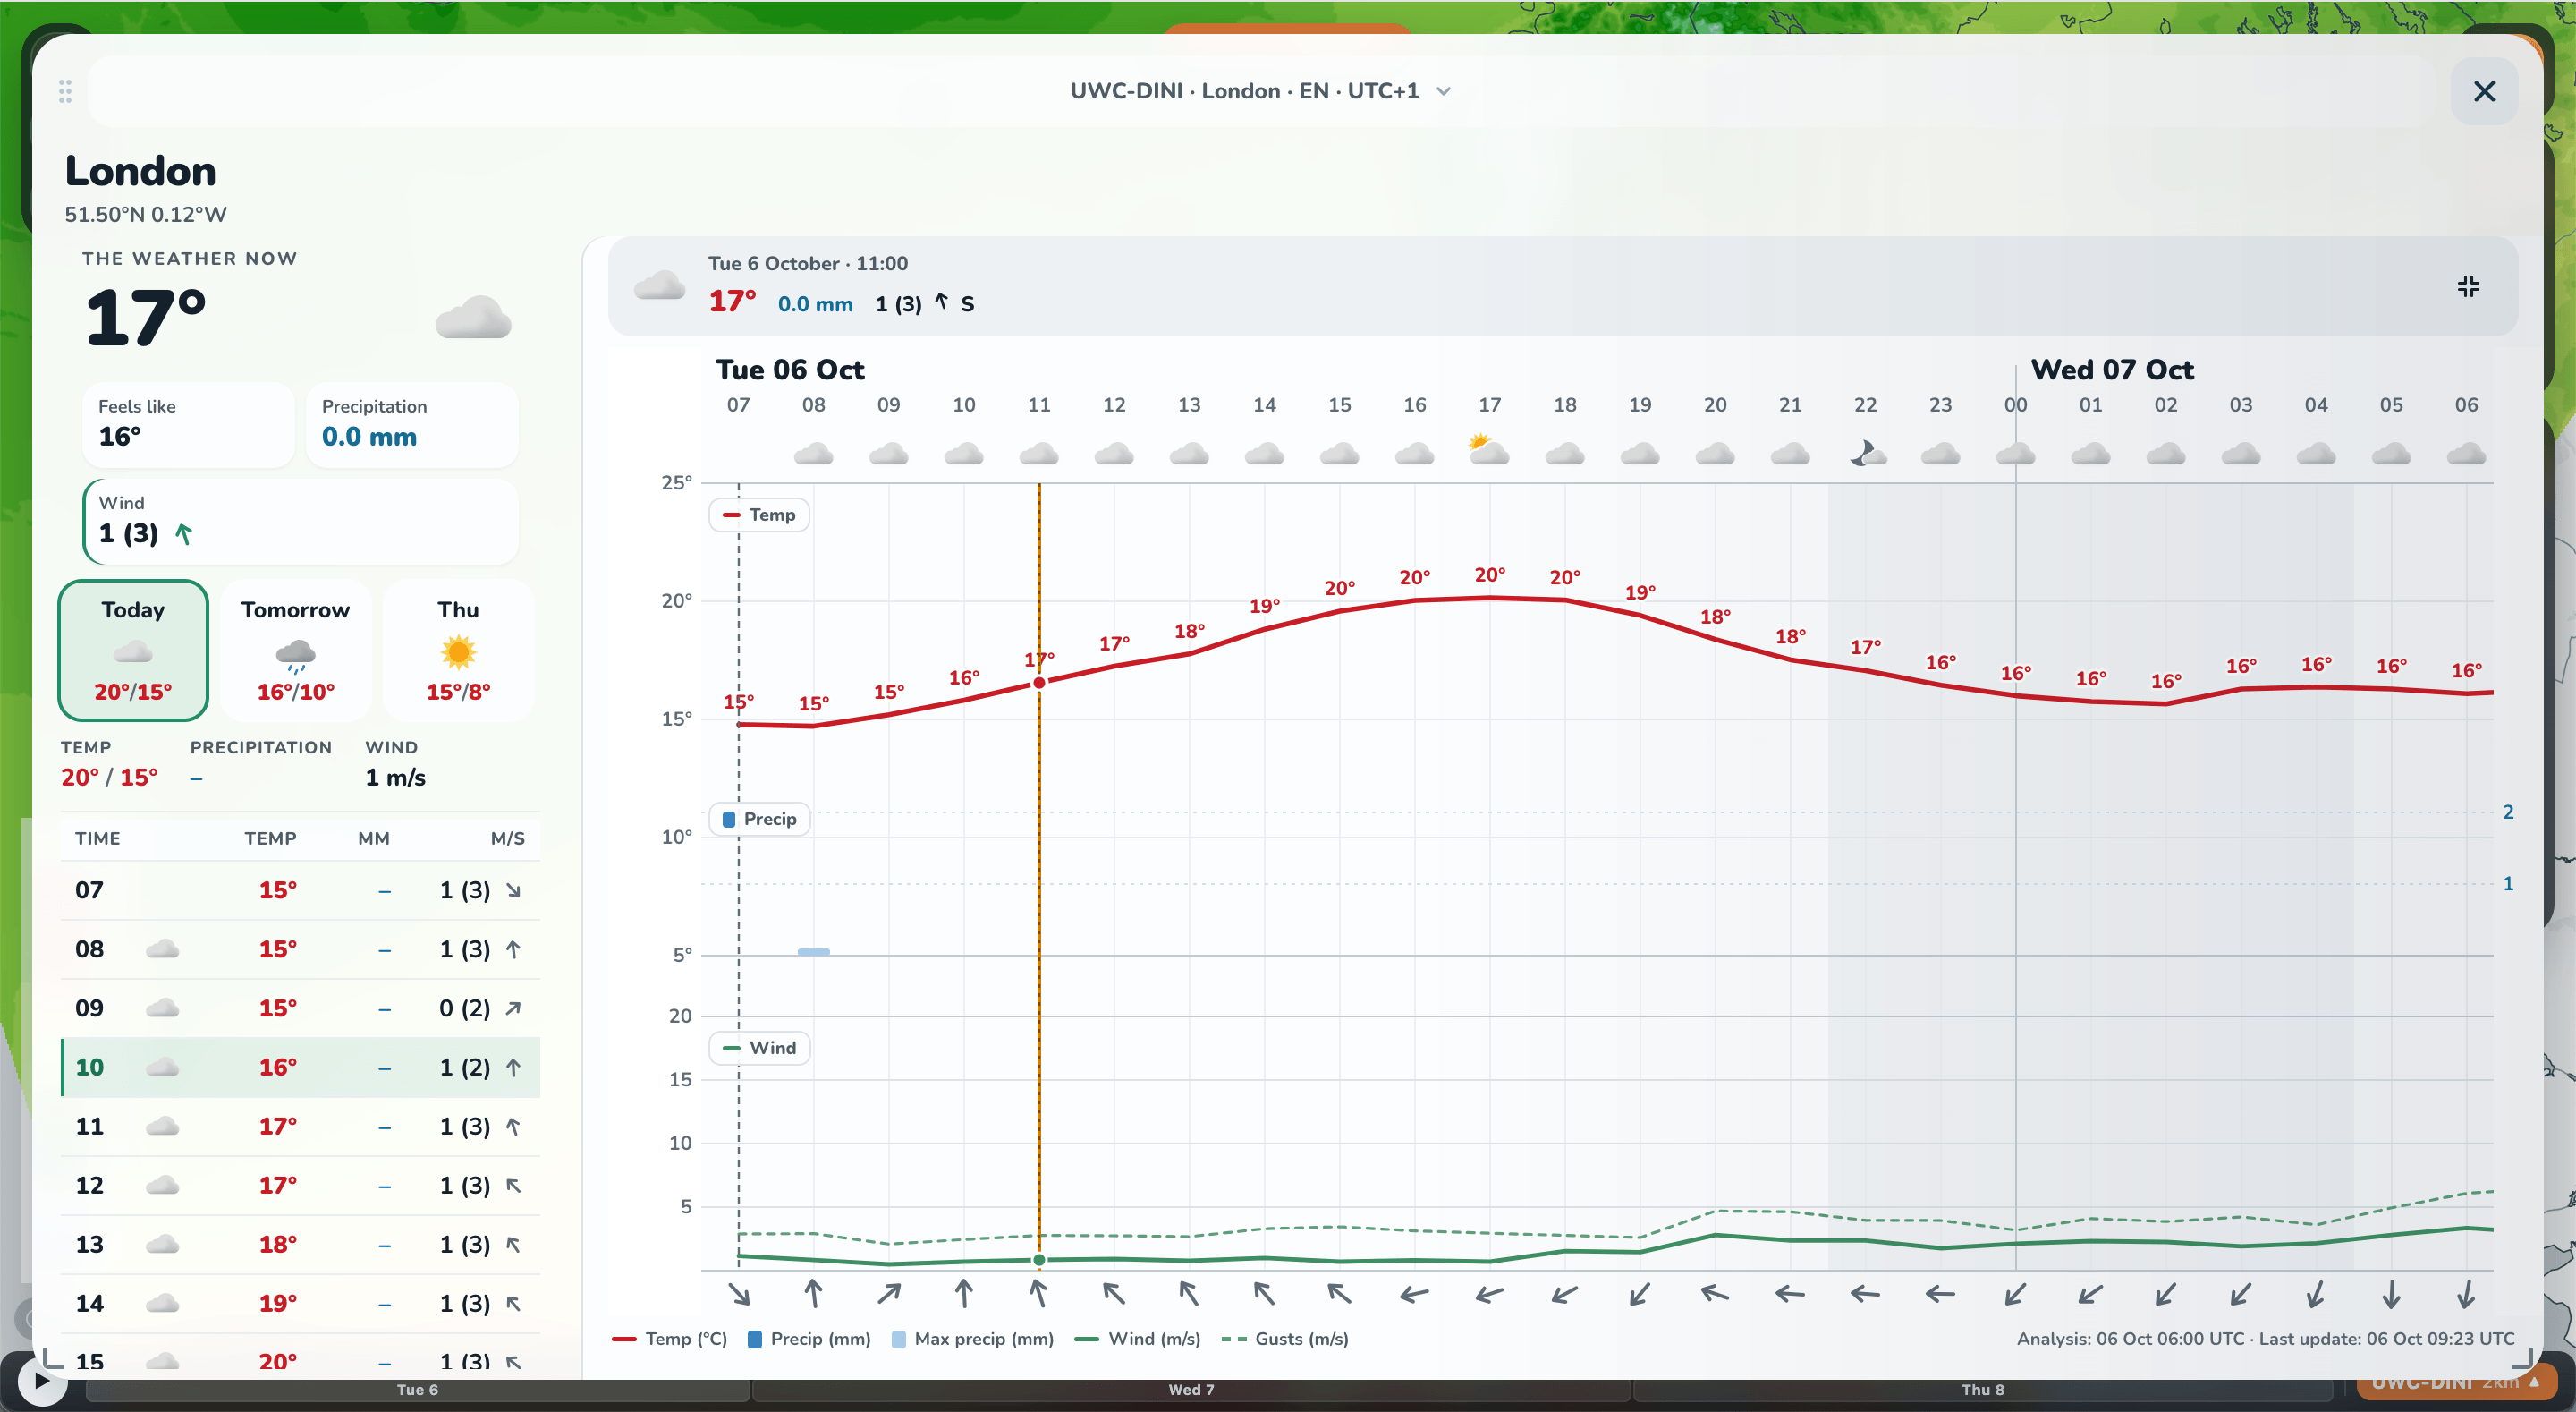This screenshot has width=2576, height=1412.
Task: Click the Wind card green arrow icon
Action: 184,533
